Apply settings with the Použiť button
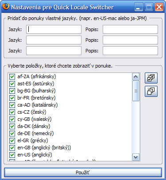 [83, 172]
